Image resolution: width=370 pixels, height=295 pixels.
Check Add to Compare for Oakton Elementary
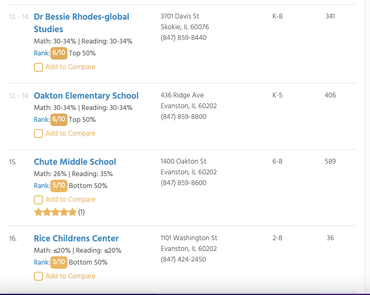(38, 133)
